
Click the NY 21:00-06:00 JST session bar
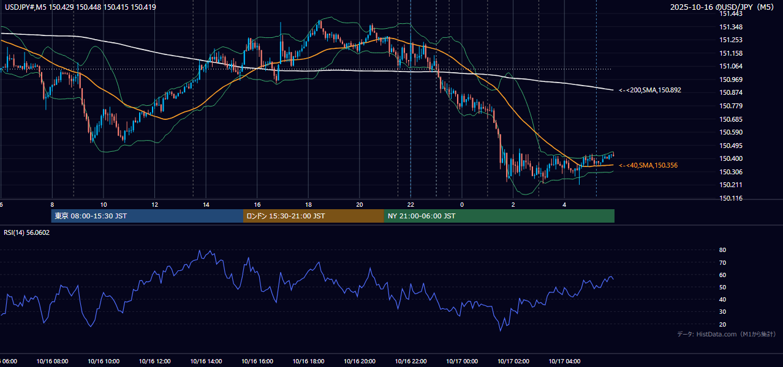[x=499, y=216]
